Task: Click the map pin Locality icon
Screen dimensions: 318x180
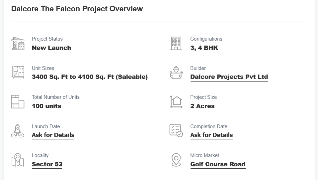Action: [18, 160]
